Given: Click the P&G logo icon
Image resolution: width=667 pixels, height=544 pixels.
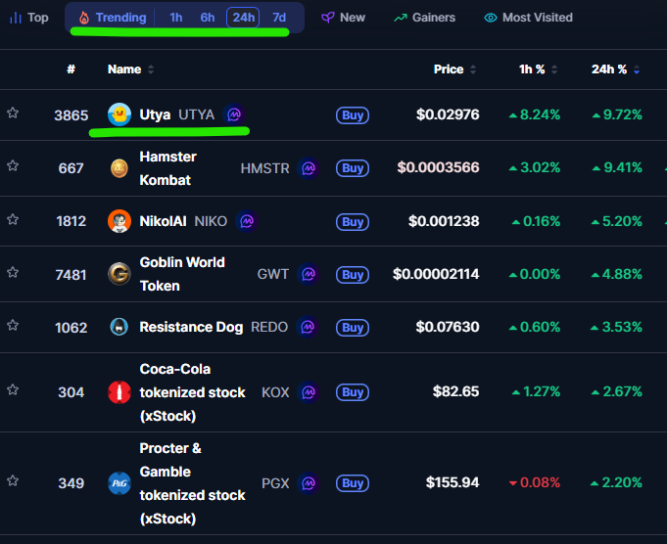Looking at the screenshot, I should (x=119, y=483).
